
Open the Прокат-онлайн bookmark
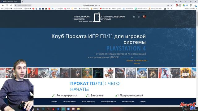click(x=141, y=9)
